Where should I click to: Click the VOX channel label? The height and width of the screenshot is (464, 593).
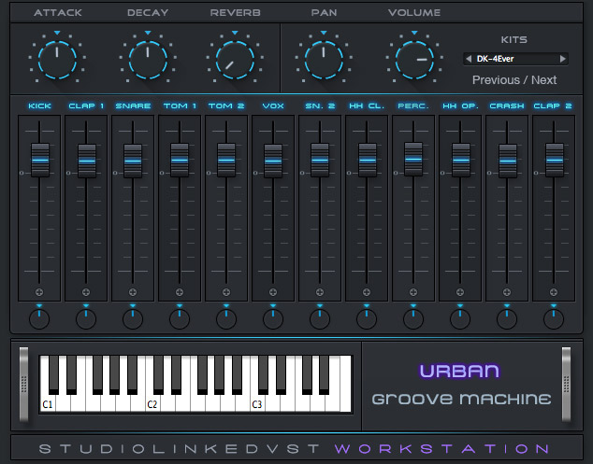(273, 106)
